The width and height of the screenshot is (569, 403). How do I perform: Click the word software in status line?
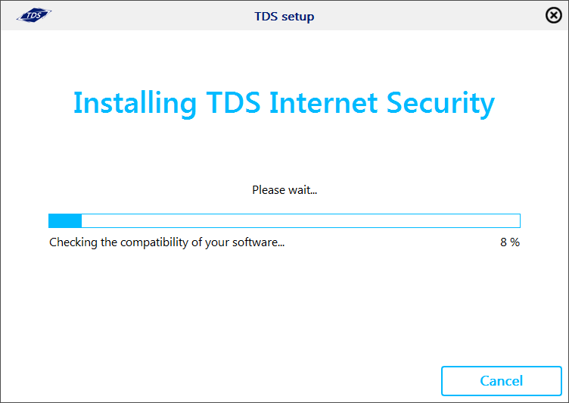tap(258, 242)
